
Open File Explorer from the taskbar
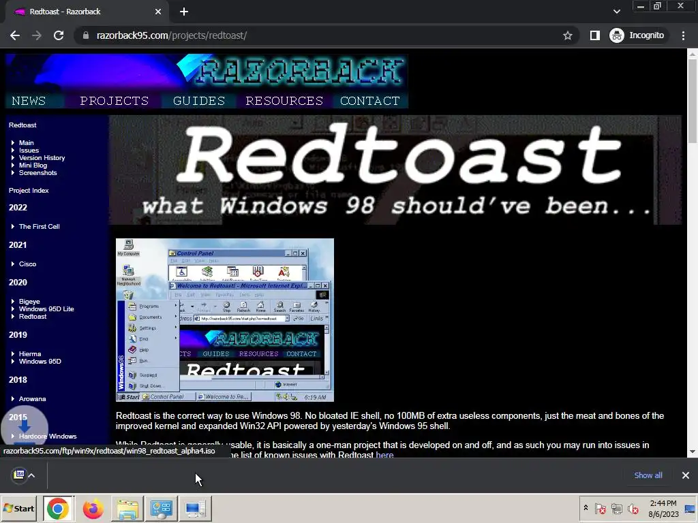pyautogui.click(x=127, y=508)
